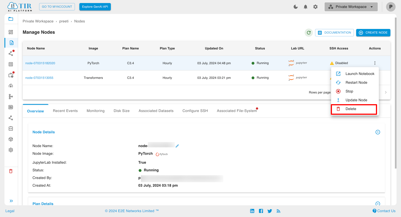Open the Associated Datasets tab
The width and height of the screenshot is (401, 217).
tap(156, 111)
